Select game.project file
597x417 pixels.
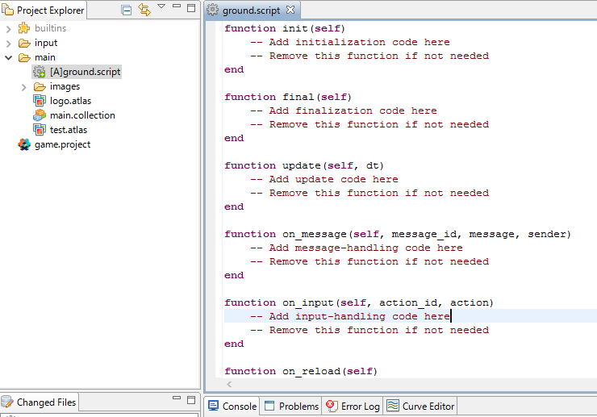pyautogui.click(x=62, y=144)
